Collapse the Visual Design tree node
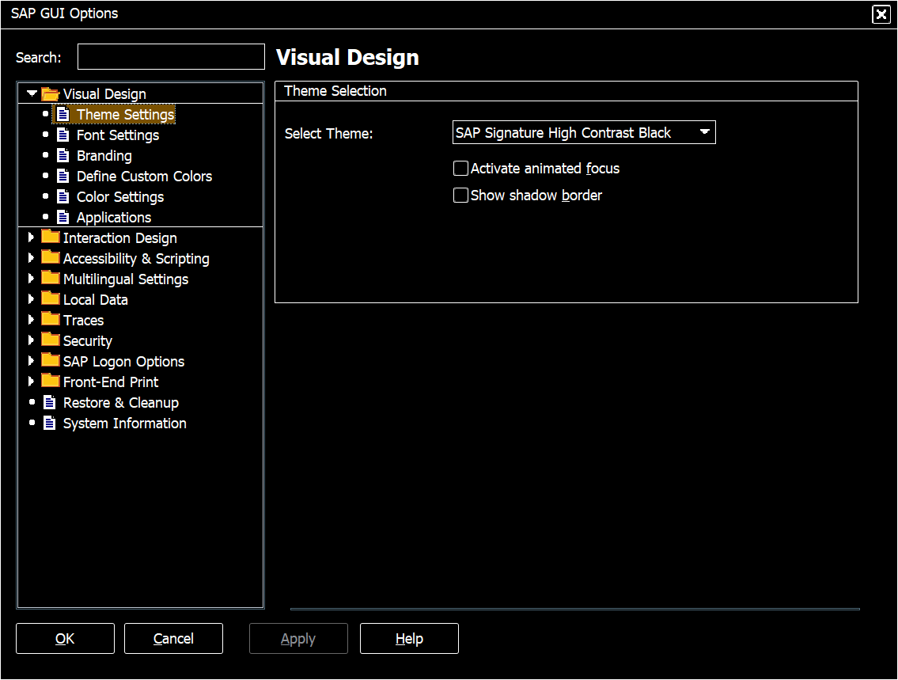Screen dimensions: 898x680 click(x=32, y=93)
